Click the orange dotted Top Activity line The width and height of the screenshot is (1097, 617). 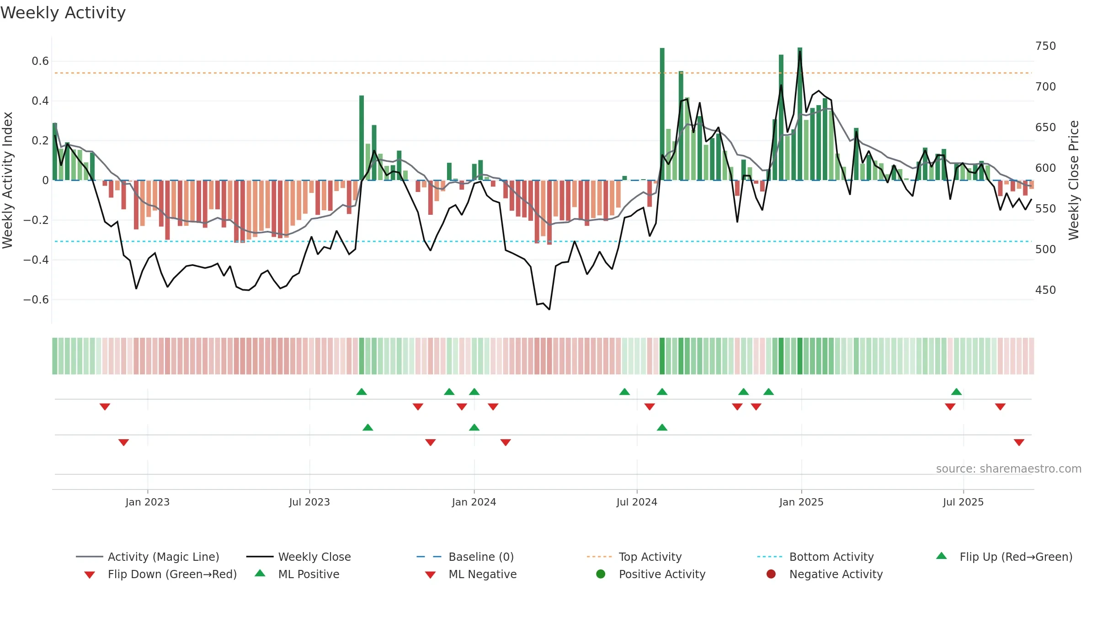point(543,73)
